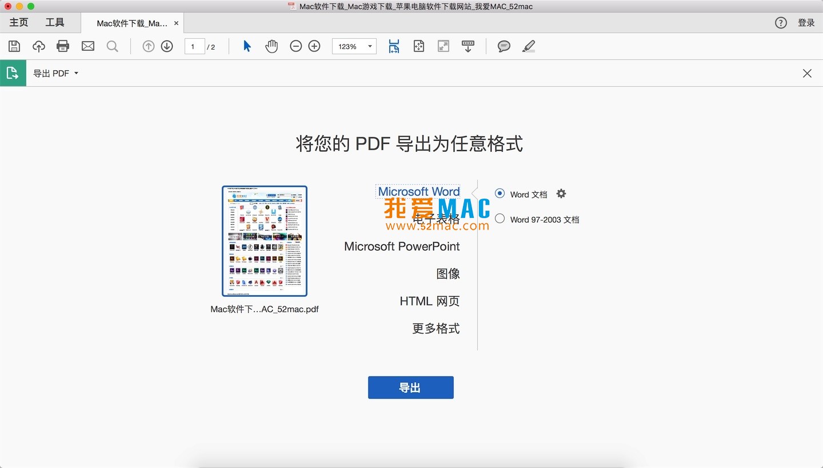Open the search magnifier icon

click(x=113, y=46)
